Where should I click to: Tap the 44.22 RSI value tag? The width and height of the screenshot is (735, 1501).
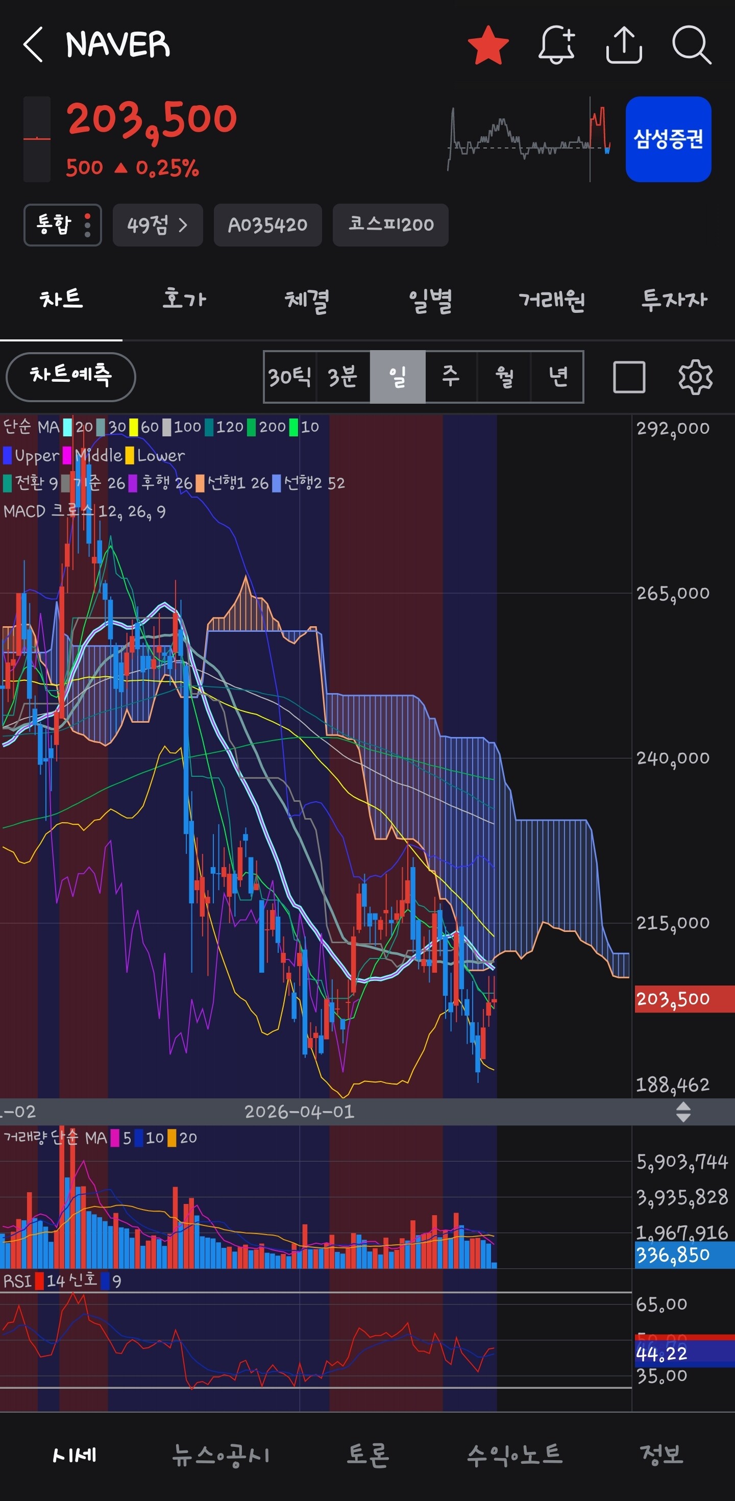684,1354
